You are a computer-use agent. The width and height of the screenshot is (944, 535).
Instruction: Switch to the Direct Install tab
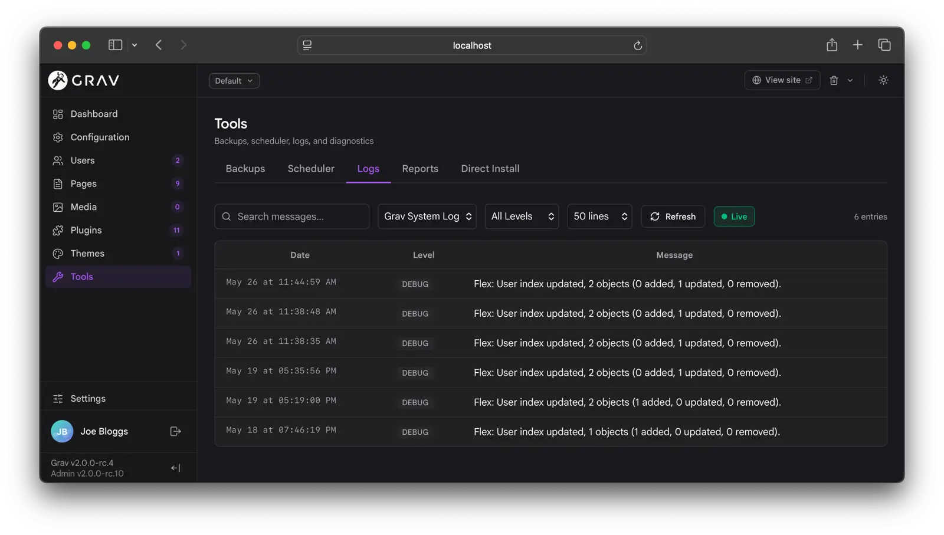point(490,169)
